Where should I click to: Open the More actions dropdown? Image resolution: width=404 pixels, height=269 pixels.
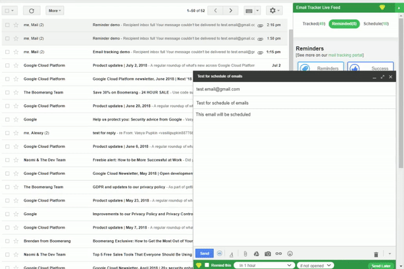(x=55, y=11)
